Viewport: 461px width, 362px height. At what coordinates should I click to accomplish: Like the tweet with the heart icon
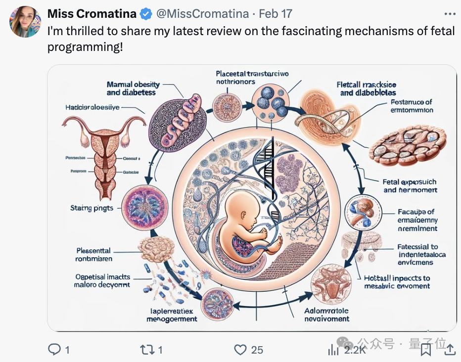tap(240, 350)
